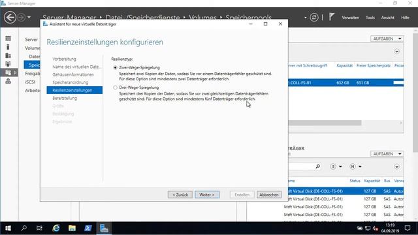This screenshot has height=235, width=418.
Task: Click the volume tray icon
Action: (x=376, y=228)
